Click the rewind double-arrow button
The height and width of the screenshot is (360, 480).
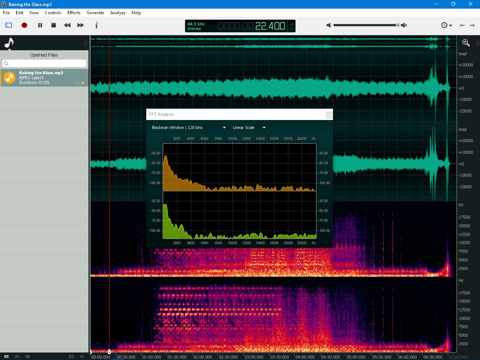(x=67, y=25)
